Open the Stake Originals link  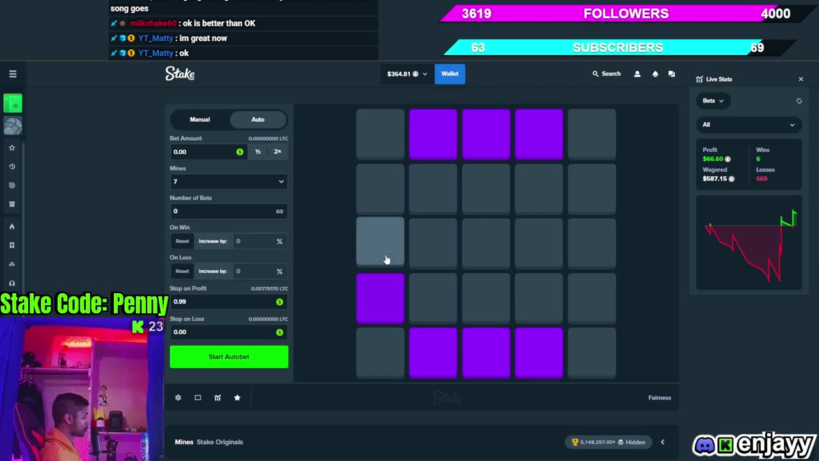pyautogui.click(x=219, y=442)
